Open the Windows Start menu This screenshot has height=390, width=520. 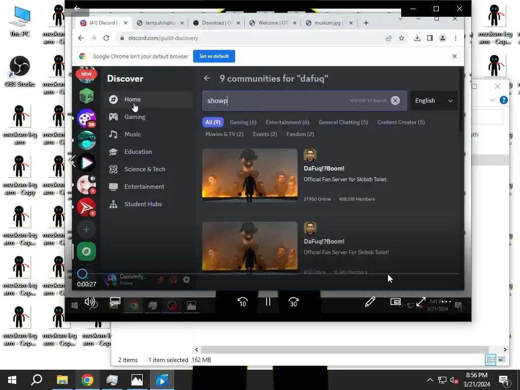pos(12,380)
